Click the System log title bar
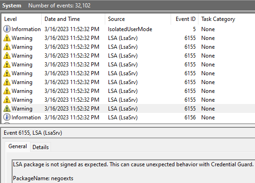Image resolution: width=255 pixels, height=183 pixels. click(127, 6)
